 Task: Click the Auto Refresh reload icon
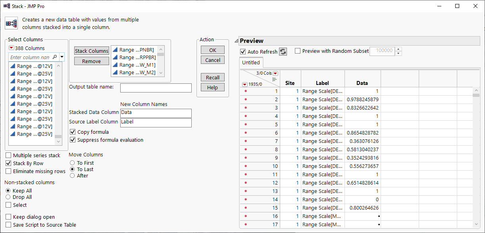point(283,51)
